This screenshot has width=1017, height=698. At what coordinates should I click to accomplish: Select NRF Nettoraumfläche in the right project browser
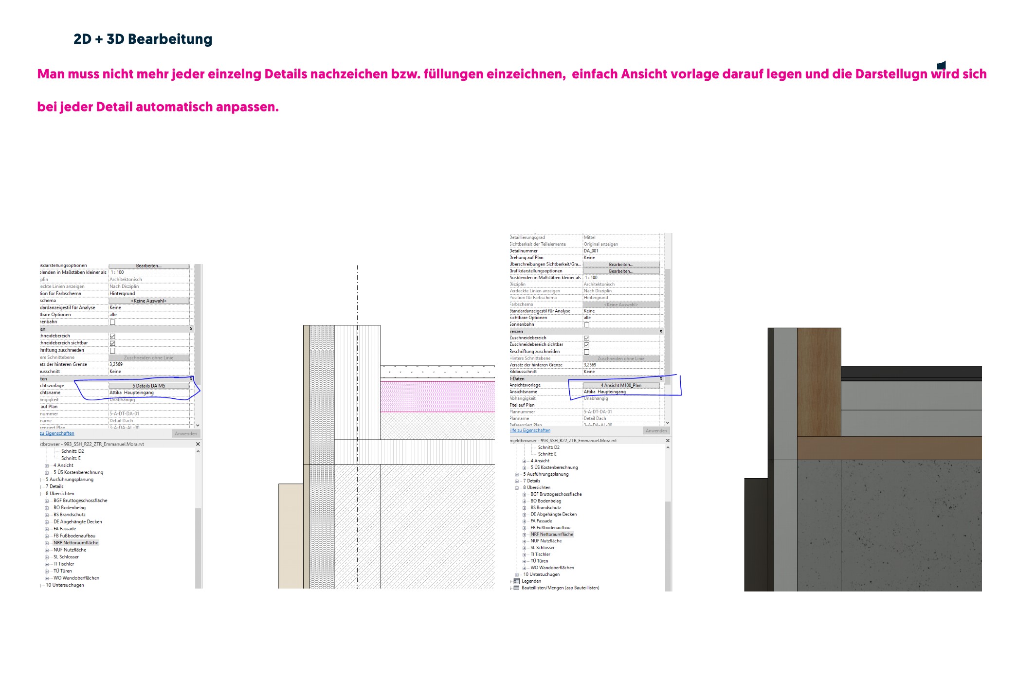coord(552,535)
